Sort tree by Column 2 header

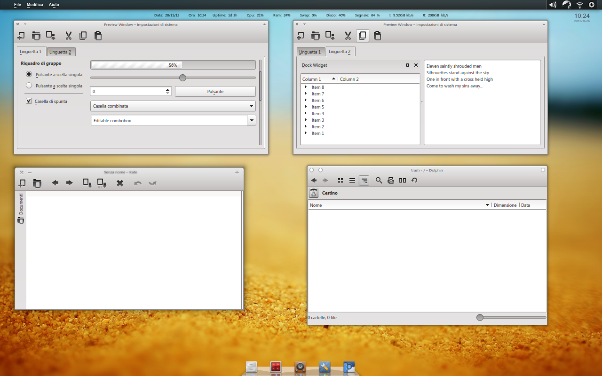coord(379,79)
